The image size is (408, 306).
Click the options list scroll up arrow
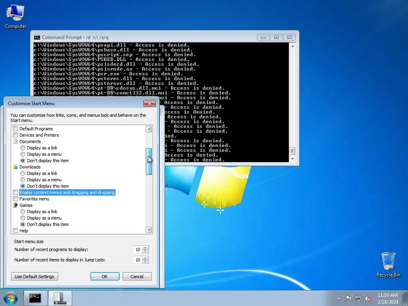[149, 129]
